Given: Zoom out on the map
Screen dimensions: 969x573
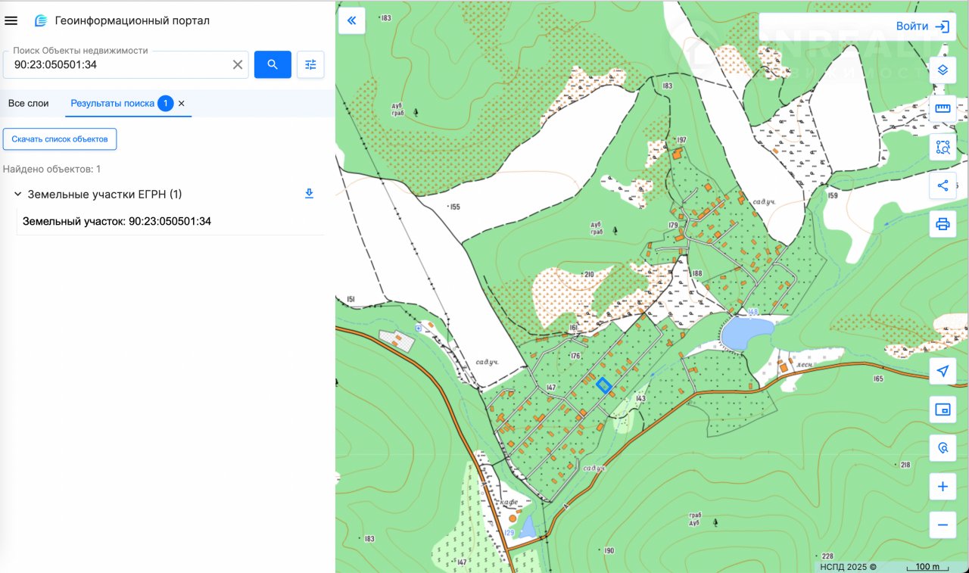Looking at the screenshot, I should (x=943, y=525).
